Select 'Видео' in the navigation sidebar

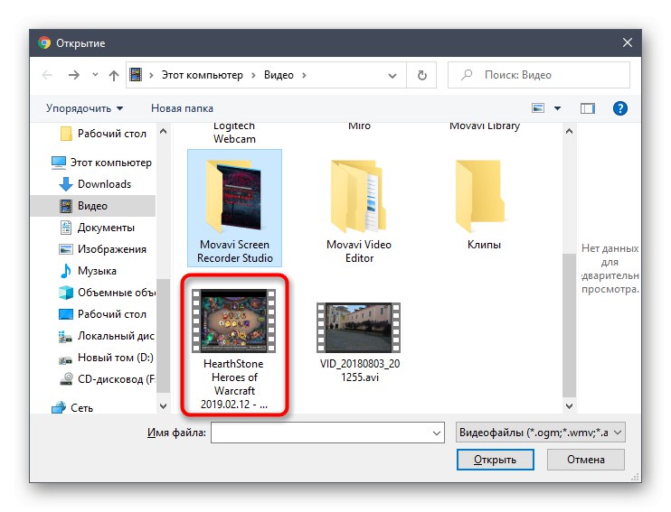[x=93, y=206]
